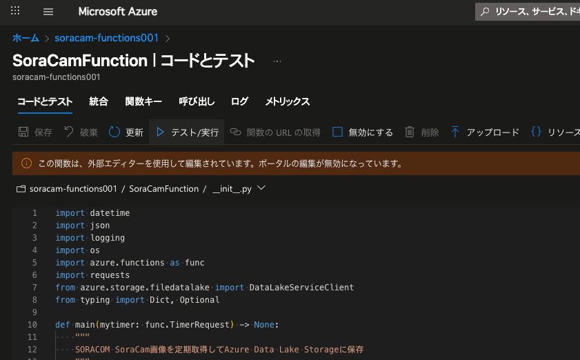
Task: Run テスト/実行 from the toolbar
Action: tap(187, 132)
